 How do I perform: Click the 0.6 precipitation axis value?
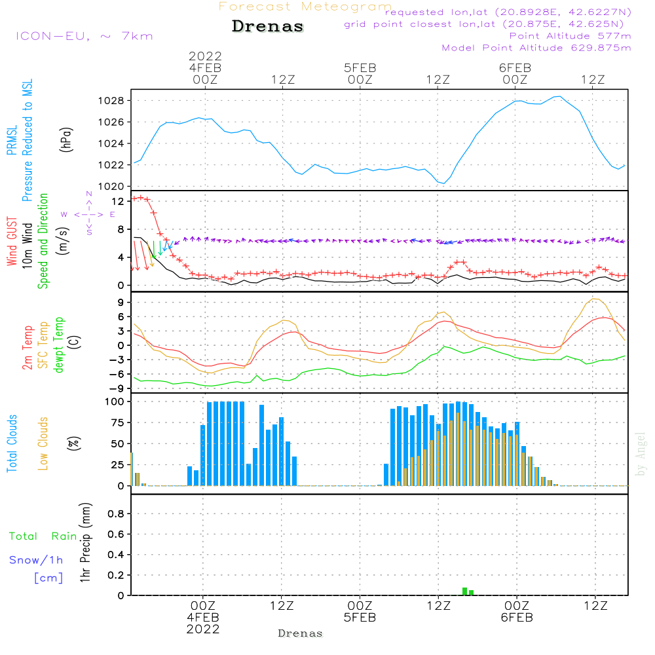pos(116,534)
